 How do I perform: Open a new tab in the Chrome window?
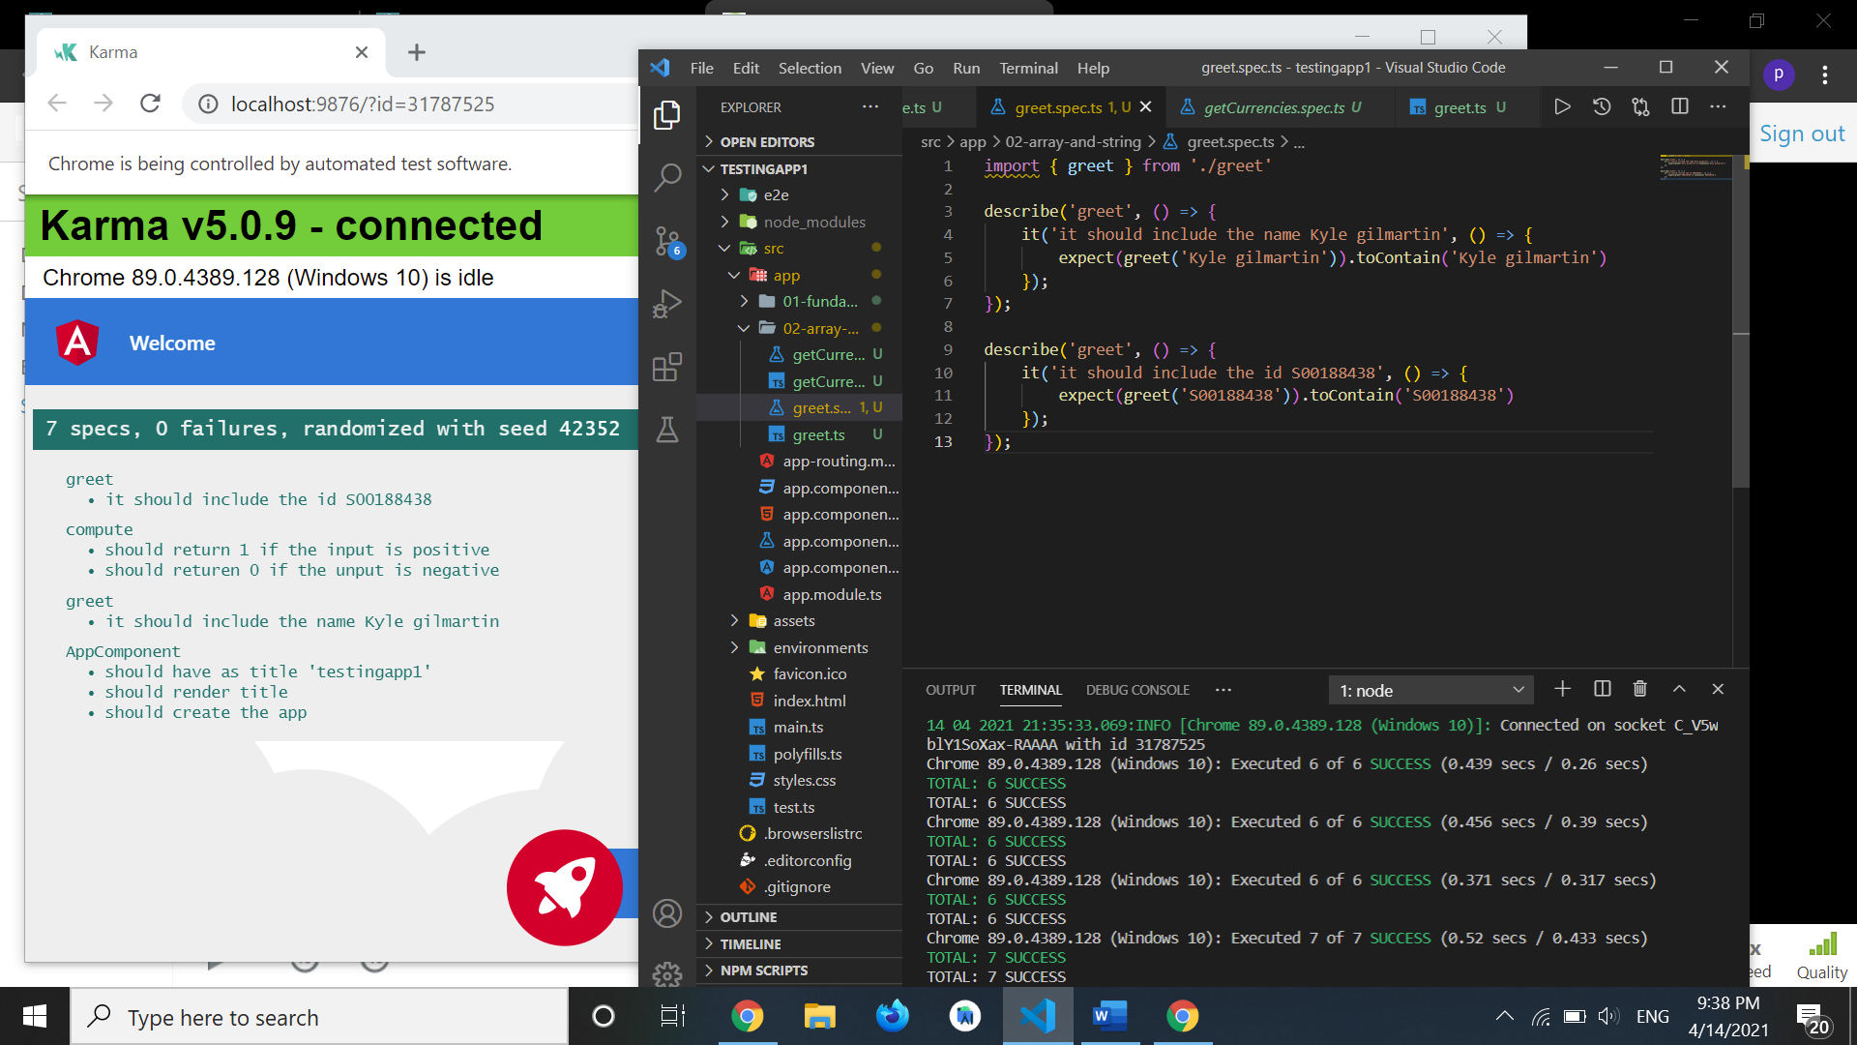click(417, 52)
